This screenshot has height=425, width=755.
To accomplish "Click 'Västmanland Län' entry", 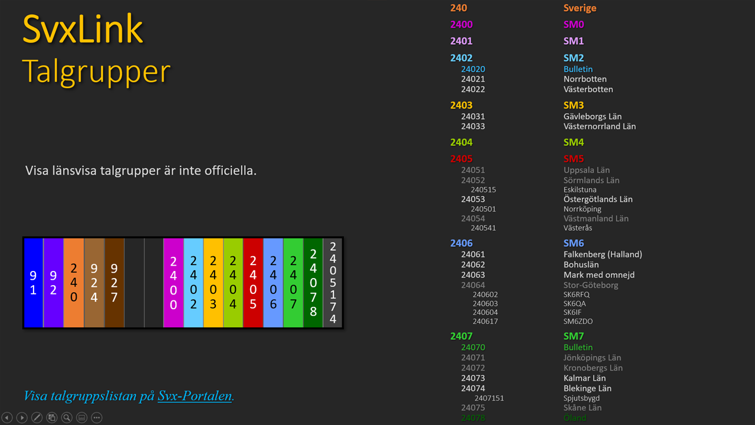I will point(596,218).
